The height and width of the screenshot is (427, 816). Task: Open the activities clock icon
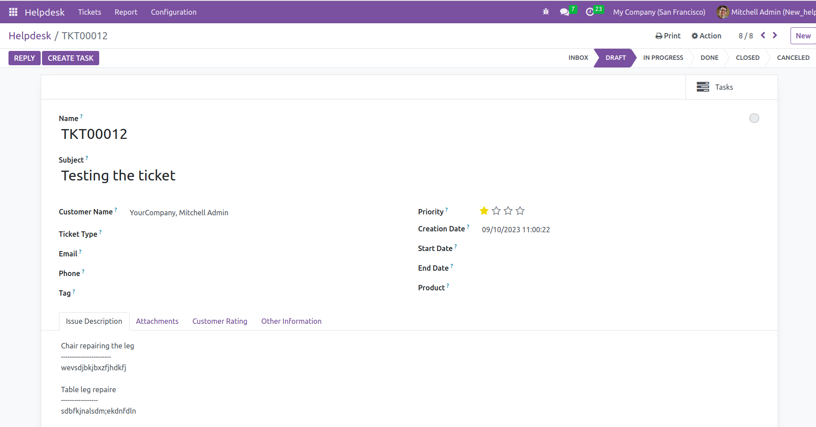590,12
